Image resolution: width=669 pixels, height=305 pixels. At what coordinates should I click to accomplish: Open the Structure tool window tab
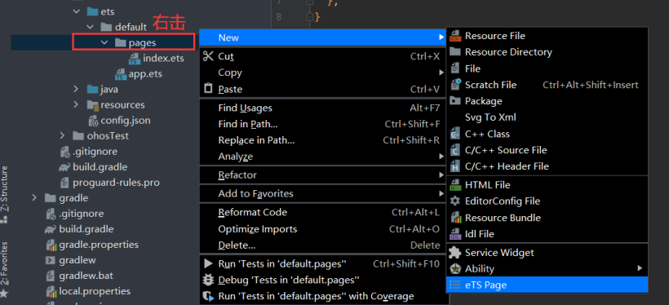click(x=4, y=194)
